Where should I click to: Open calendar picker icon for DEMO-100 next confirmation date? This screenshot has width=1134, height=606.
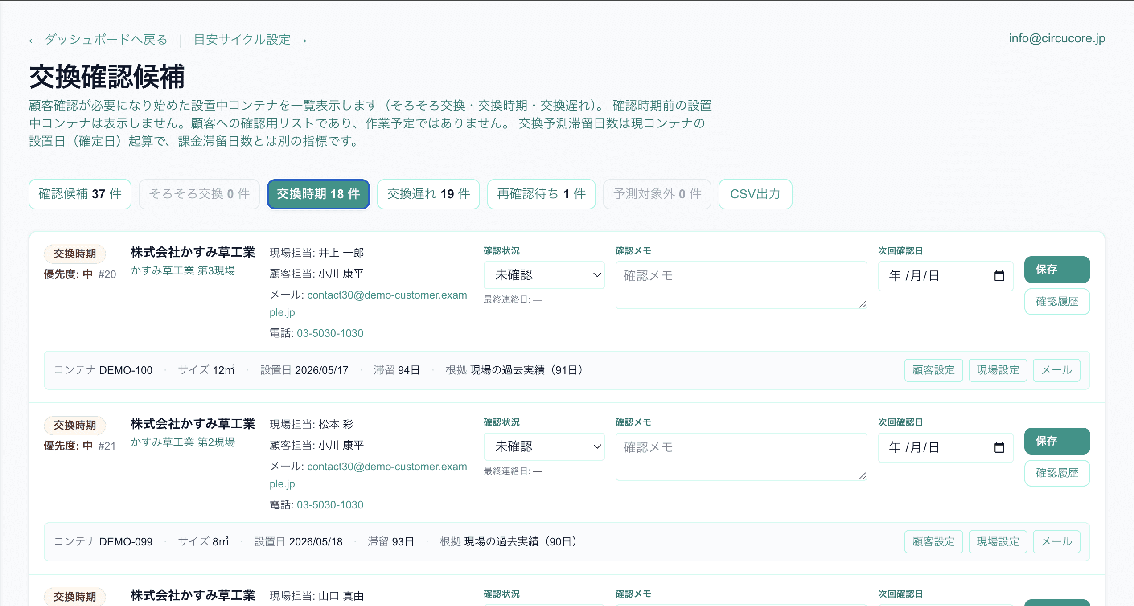click(999, 276)
